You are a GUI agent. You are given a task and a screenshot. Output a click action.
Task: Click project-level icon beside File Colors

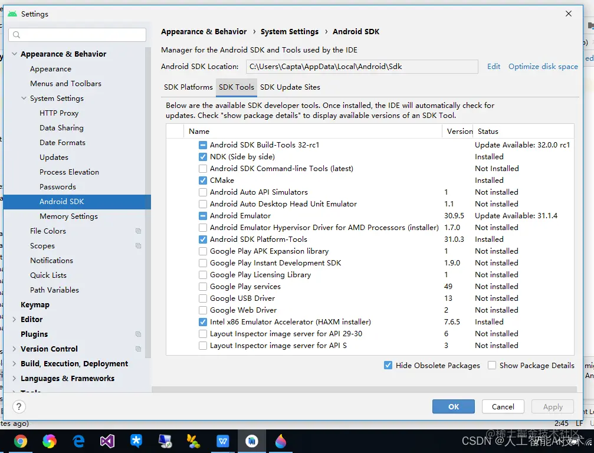138,231
